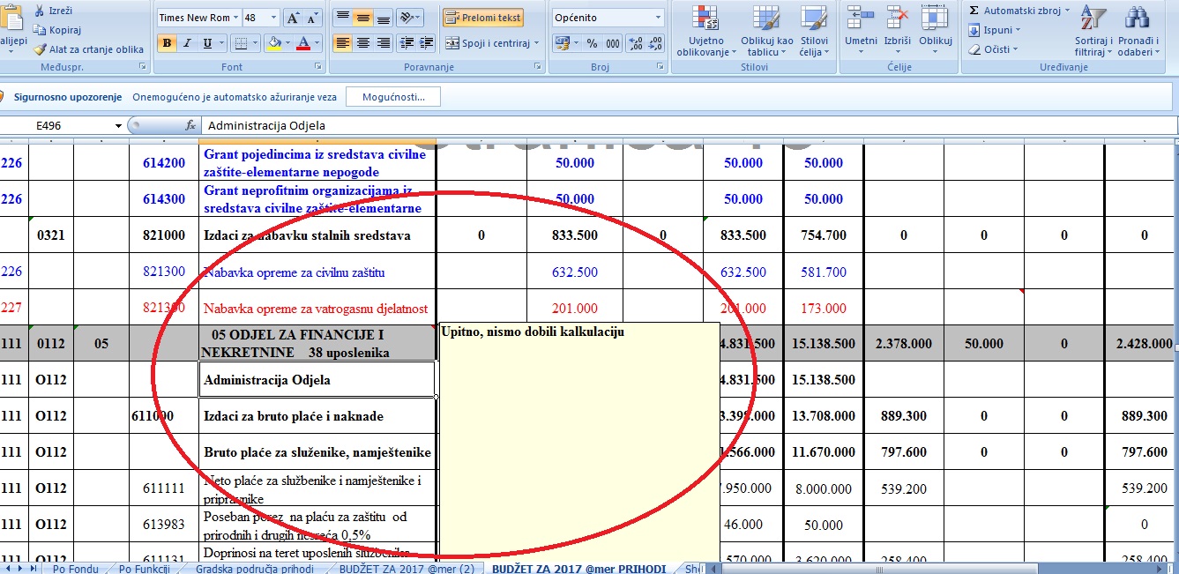This screenshot has width=1179, height=574.
Task: Open Oblikuj kao tablicu gallery
Action: tap(766, 31)
